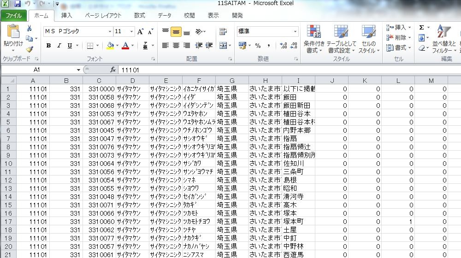Viewport: 461px width, 258px height.
Task: Toggle wrap text icon
Action: pyautogui.click(x=223, y=31)
